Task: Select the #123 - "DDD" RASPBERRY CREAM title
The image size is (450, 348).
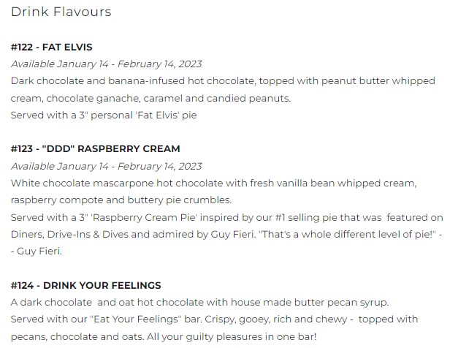Action: pyautogui.click(x=95, y=149)
